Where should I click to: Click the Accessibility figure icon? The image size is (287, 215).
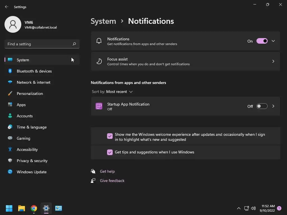(10, 149)
